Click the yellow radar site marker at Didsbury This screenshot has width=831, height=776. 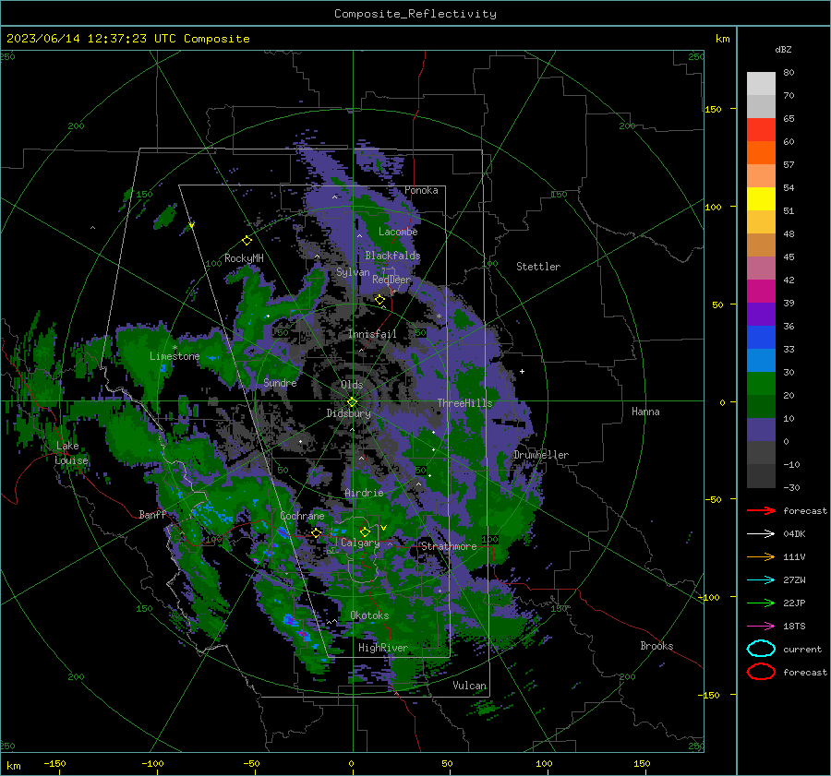point(352,402)
